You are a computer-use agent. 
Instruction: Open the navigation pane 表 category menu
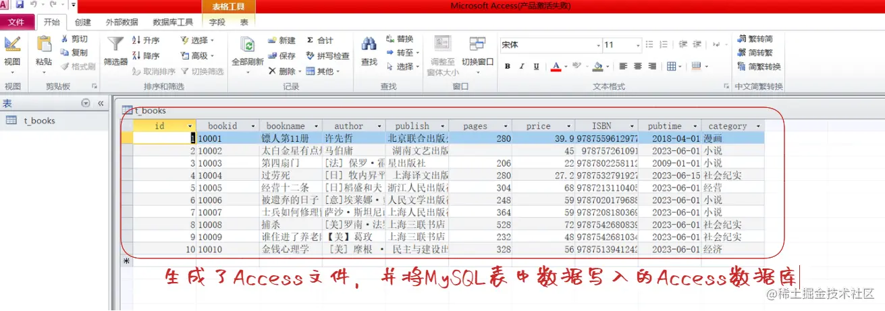(86, 103)
